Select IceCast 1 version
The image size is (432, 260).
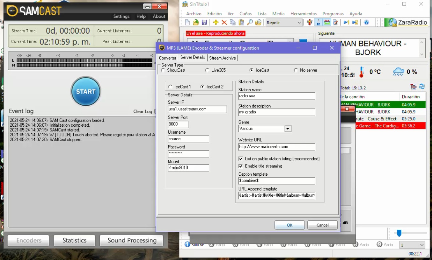(170, 87)
